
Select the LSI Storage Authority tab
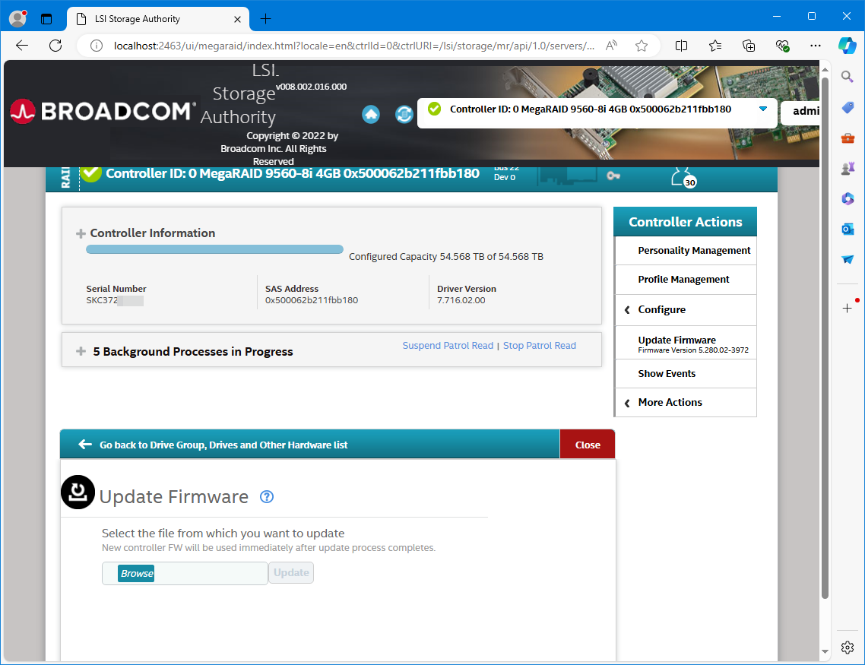pyautogui.click(x=158, y=19)
